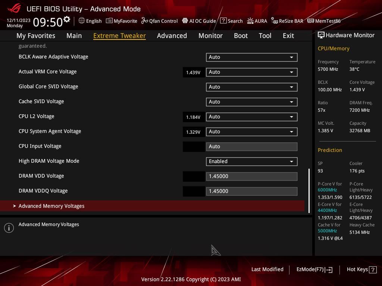This screenshot has height=286, width=382.
Task: Click the settings list vertical scrollbar
Action: coord(309,190)
